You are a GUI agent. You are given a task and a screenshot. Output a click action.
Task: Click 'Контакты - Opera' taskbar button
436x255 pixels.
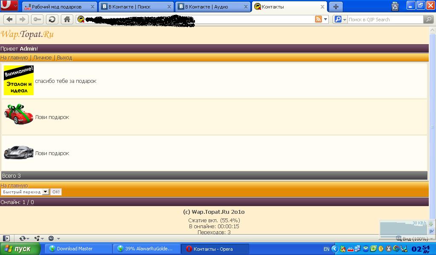[215, 249]
